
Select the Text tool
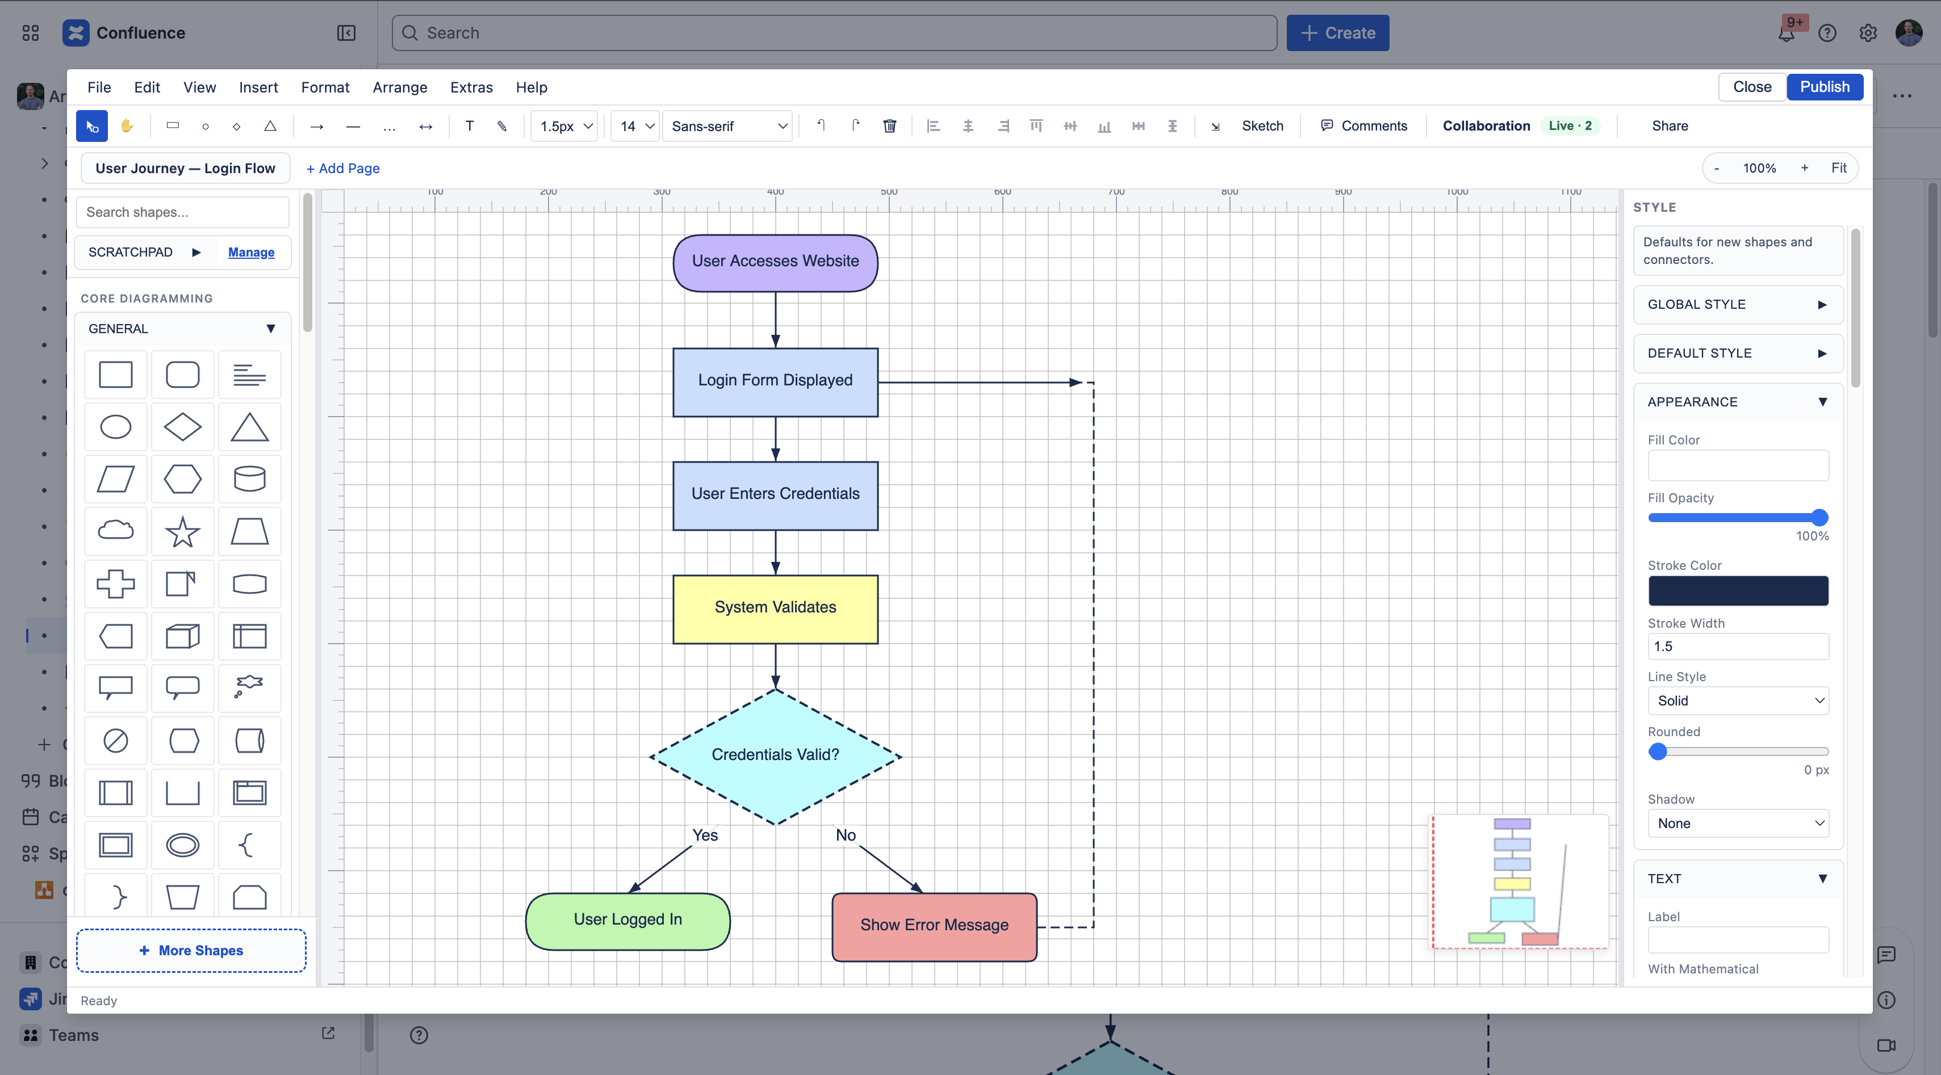pyautogui.click(x=470, y=126)
